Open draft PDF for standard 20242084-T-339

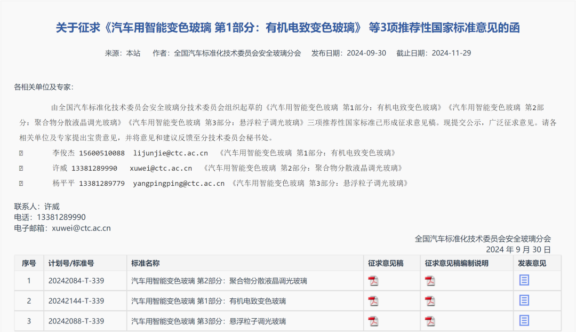coord(373,281)
